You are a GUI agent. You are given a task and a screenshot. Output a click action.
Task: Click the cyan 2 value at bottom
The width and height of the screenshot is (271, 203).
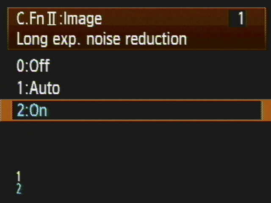pyautogui.click(x=19, y=189)
